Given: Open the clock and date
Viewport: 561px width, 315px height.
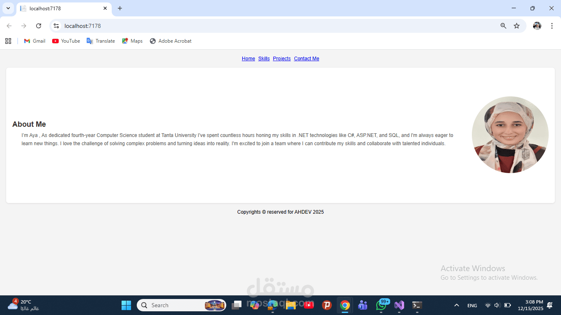Looking at the screenshot, I should pos(530,305).
